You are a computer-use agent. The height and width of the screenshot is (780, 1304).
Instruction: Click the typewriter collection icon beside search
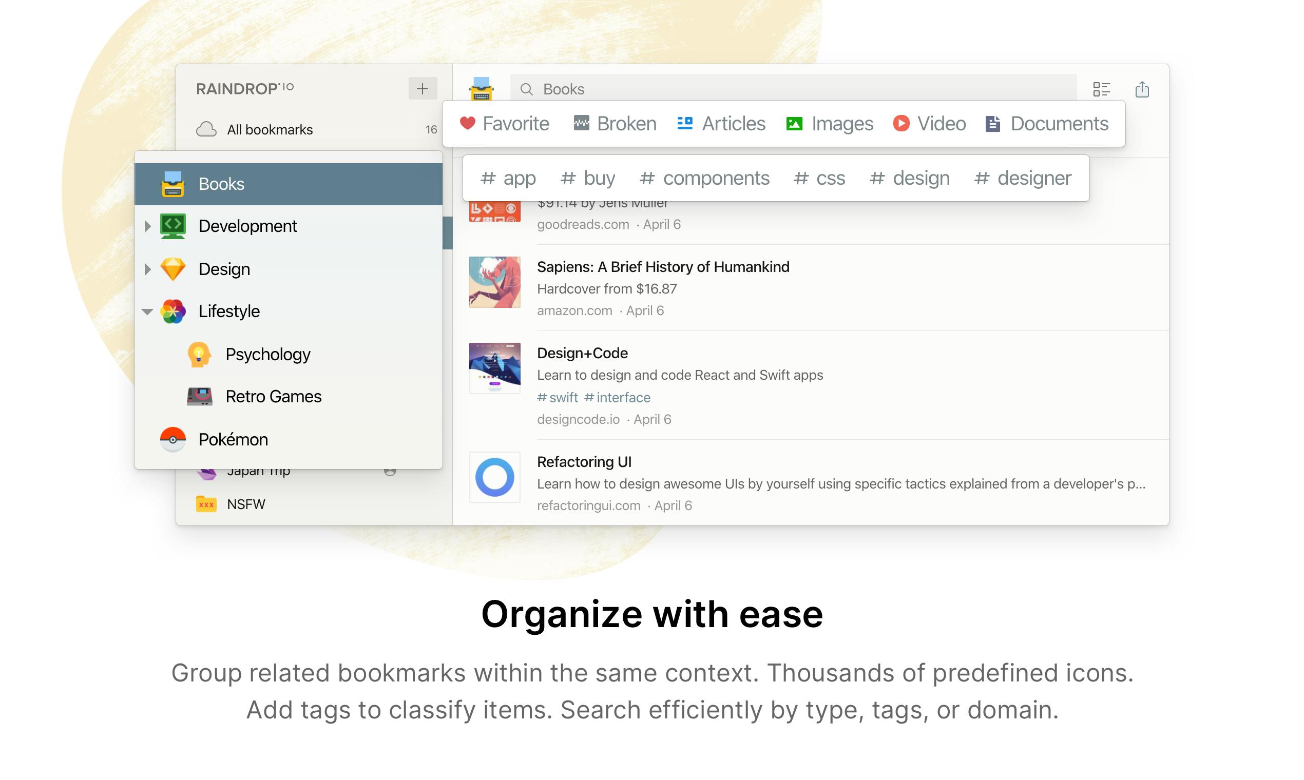481,88
